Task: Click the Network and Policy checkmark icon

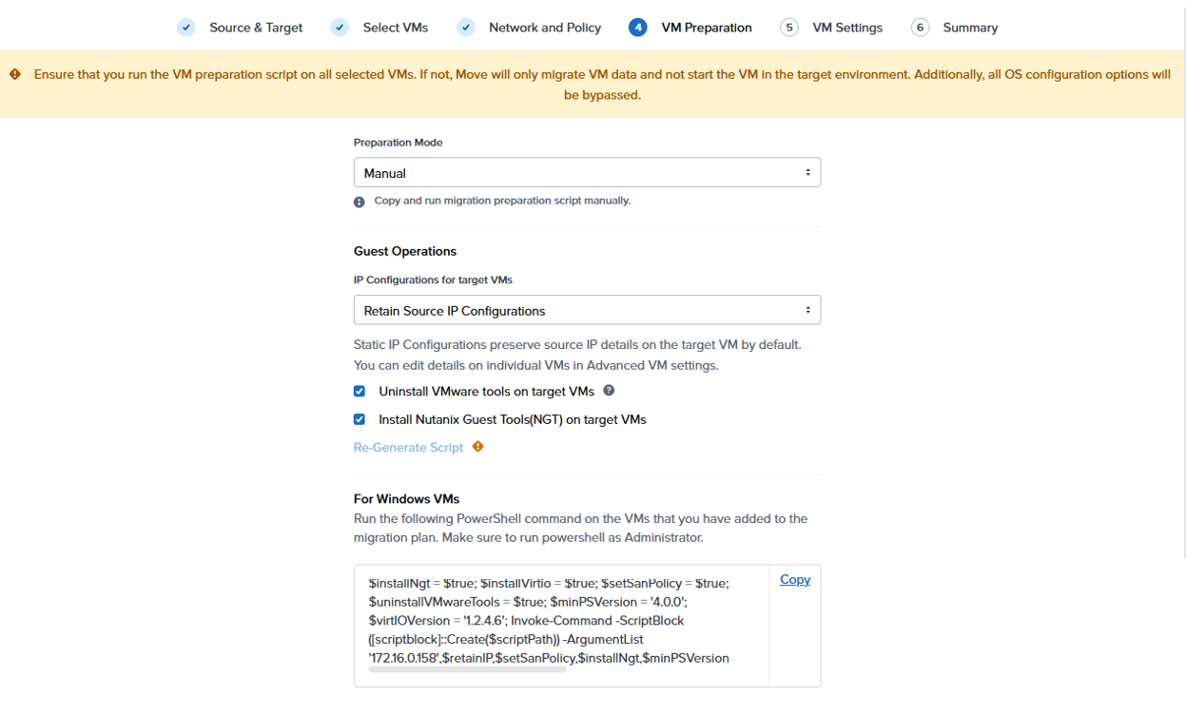Action: [x=465, y=28]
